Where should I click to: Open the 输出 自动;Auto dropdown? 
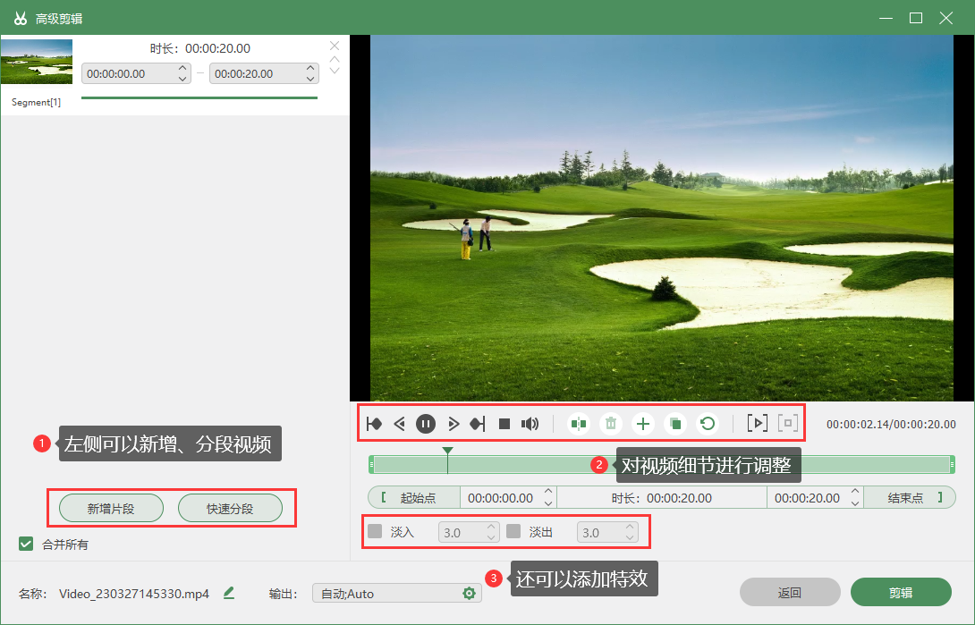click(x=397, y=594)
